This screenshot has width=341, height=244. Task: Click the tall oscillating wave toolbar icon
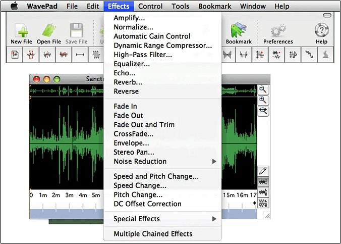pyautogui.click(x=96, y=55)
